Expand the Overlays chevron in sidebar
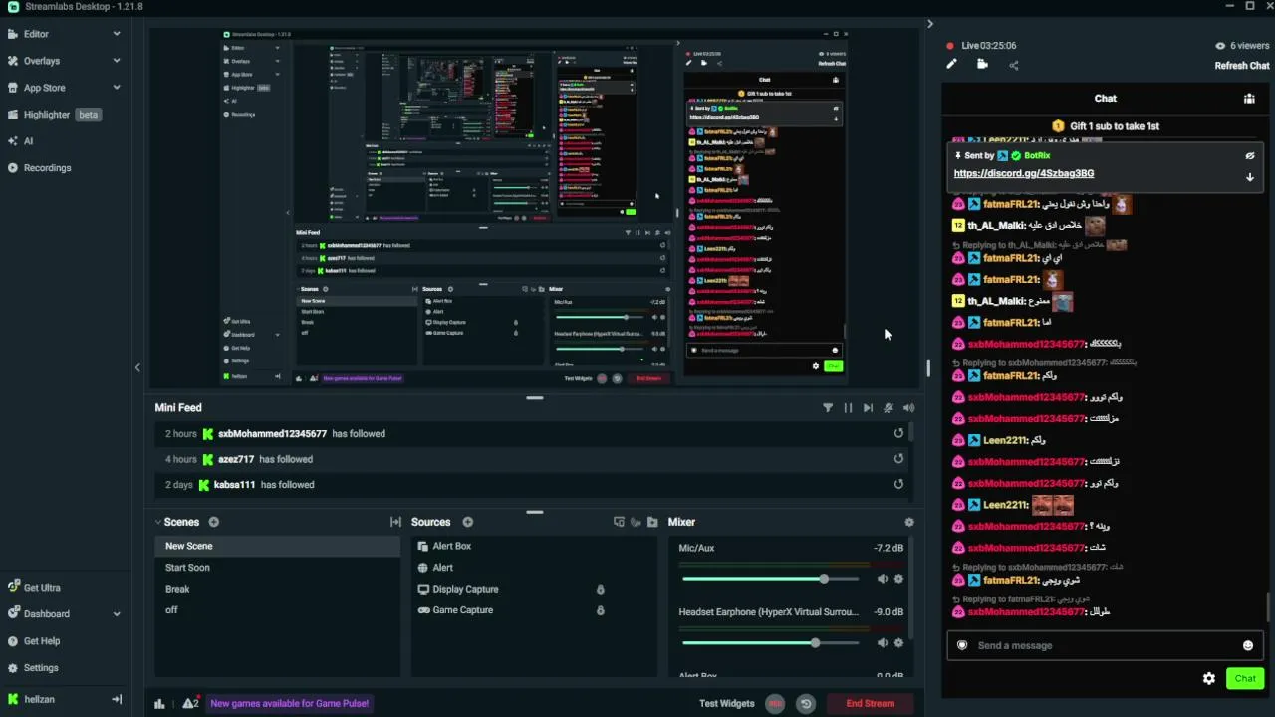This screenshot has height=717, width=1275. point(117,61)
